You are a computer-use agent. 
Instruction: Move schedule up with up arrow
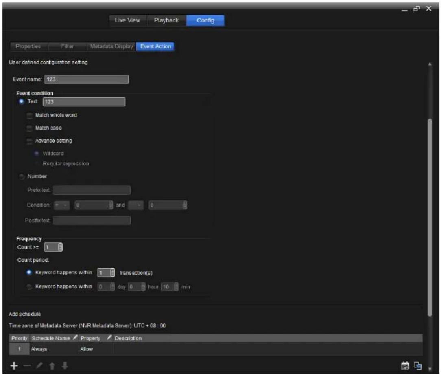point(52,366)
